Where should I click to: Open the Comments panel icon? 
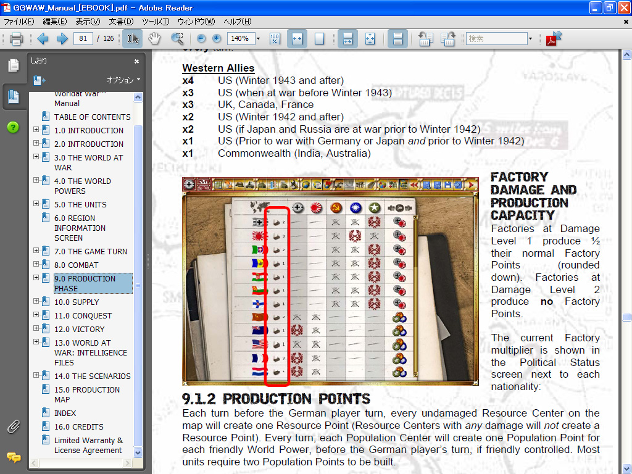14,457
